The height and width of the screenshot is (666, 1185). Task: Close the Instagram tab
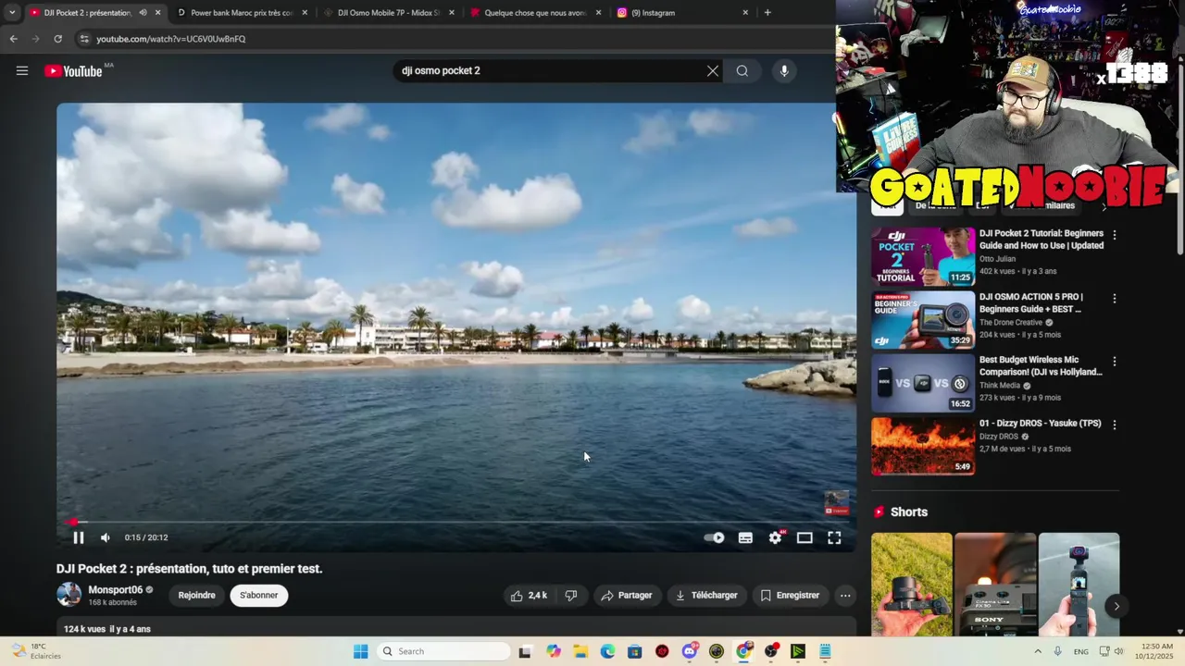click(745, 13)
